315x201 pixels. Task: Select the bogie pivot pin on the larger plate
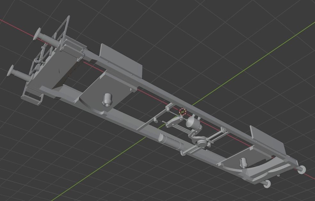pyautogui.click(x=108, y=100)
